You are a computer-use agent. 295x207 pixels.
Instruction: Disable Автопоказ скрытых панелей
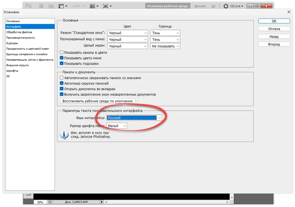pos(62,83)
